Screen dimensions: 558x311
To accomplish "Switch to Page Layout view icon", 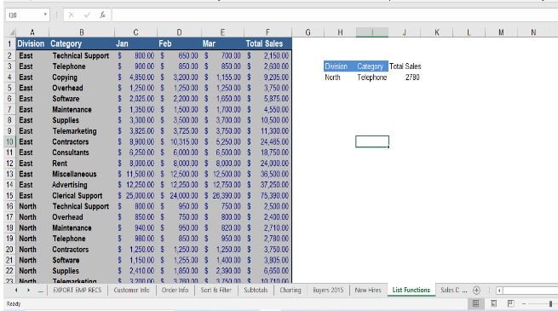I will (493, 303).
